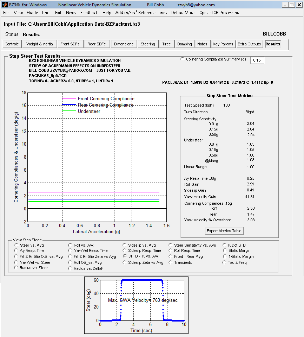Open the News menu
This screenshot has height=337, width=304.
pos(71,13)
